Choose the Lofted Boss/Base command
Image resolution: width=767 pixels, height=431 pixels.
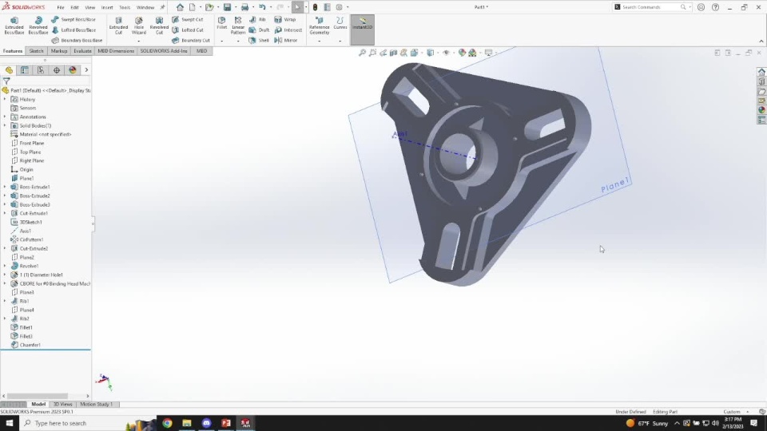[x=74, y=30]
